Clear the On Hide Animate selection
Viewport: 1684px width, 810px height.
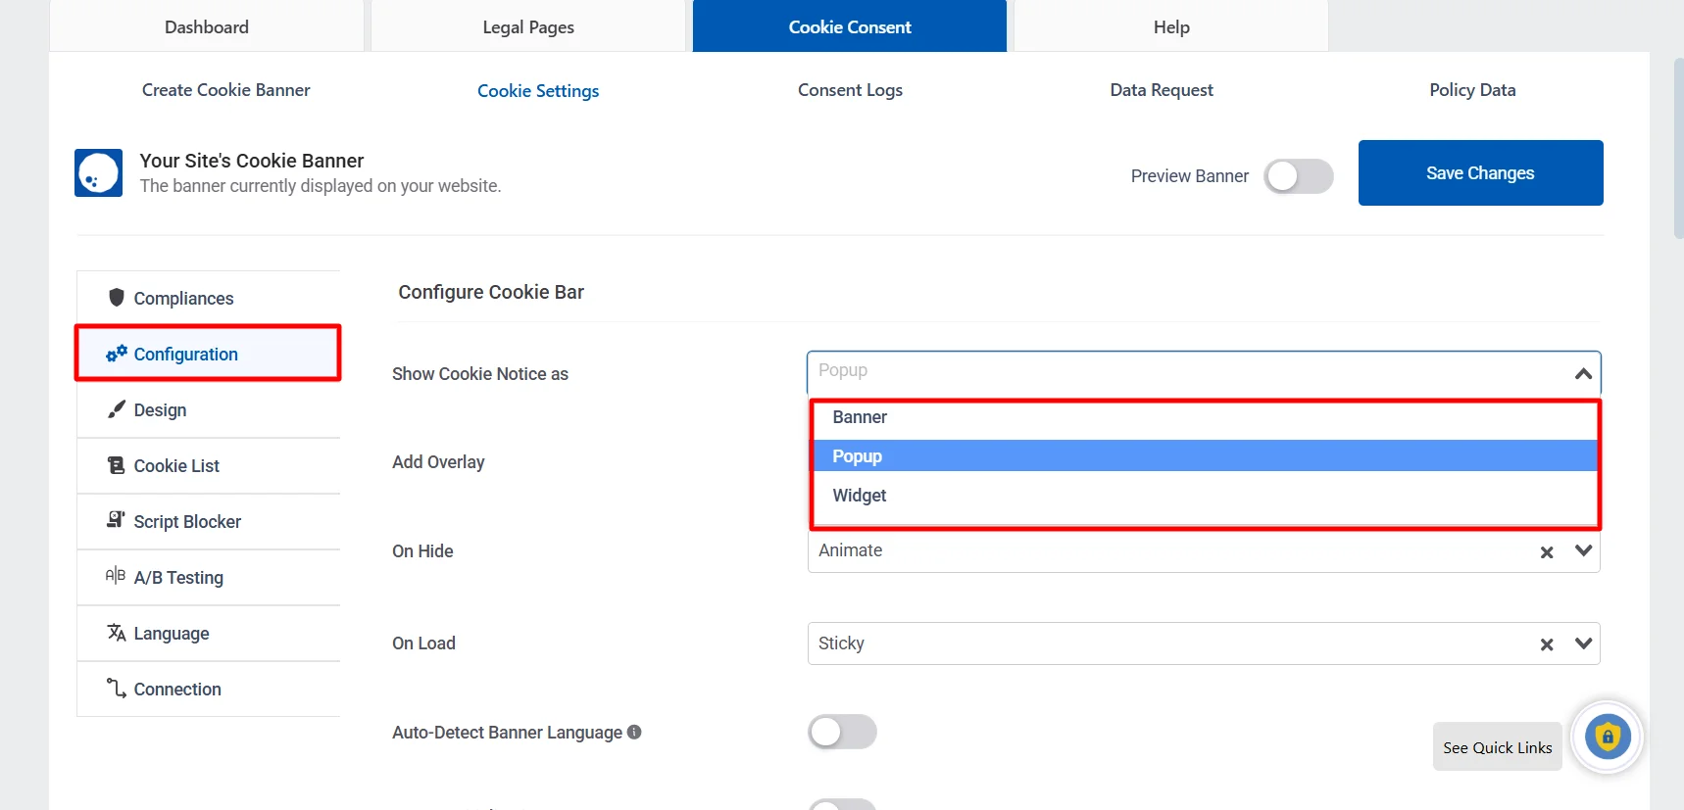pos(1547,551)
